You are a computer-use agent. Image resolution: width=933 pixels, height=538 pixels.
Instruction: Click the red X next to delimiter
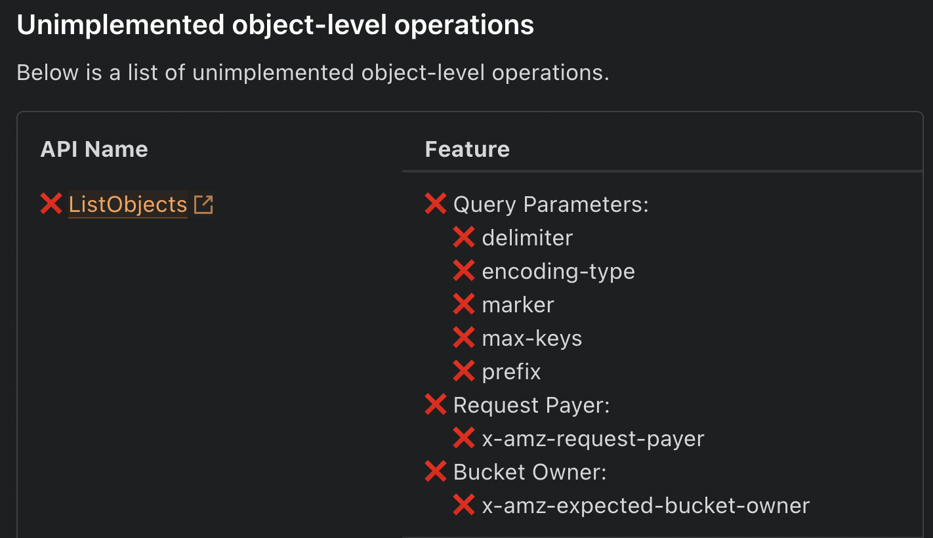(464, 238)
